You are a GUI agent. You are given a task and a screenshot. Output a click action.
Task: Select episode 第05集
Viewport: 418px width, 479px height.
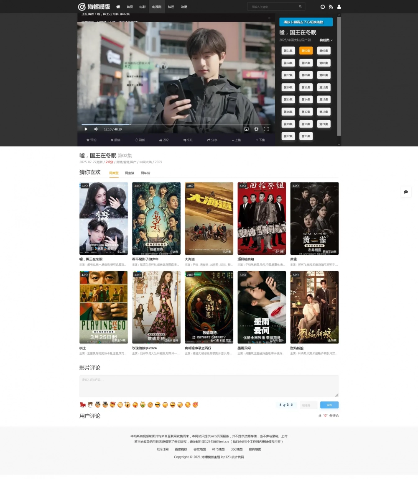(306, 63)
